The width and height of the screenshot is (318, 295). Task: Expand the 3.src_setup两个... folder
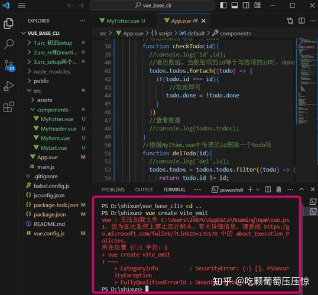point(55,62)
